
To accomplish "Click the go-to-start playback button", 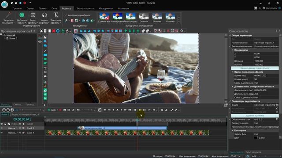I will (105, 110).
